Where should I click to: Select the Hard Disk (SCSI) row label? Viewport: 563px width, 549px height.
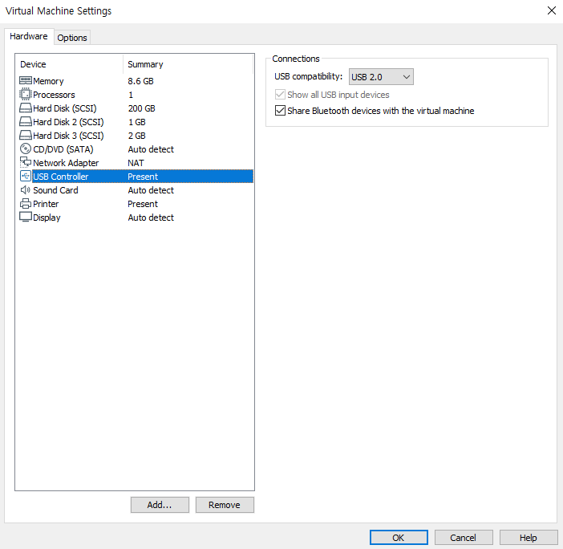click(x=65, y=108)
